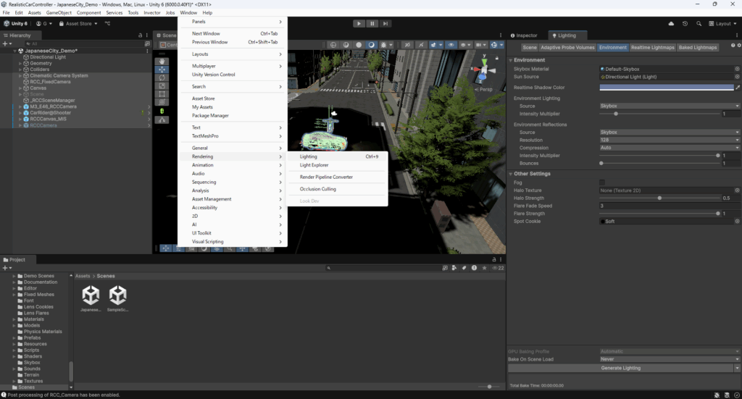Viewport: 742px width, 399px height.
Task: Select the Transform tool in Scene view
Action: [162, 101]
